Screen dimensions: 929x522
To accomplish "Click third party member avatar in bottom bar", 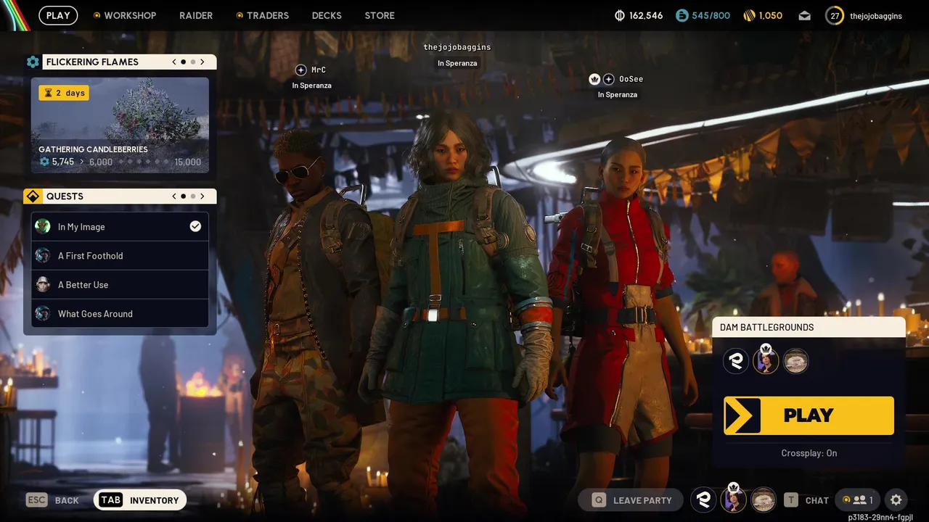I will (x=764, y=500).
